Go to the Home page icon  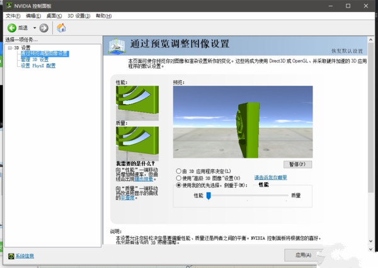61,28
